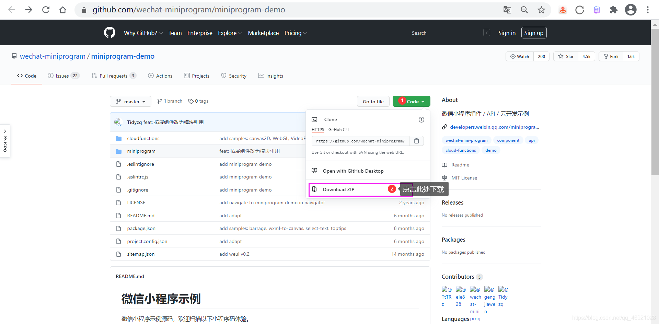Viewport: 659px width, 324px height.
Task: Click the purple extension icon in toolbar
Action: (x=597, y=10)
